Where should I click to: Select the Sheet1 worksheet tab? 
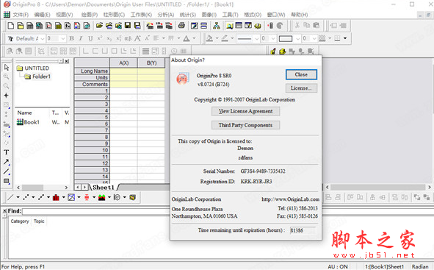[x=104, y=188]
